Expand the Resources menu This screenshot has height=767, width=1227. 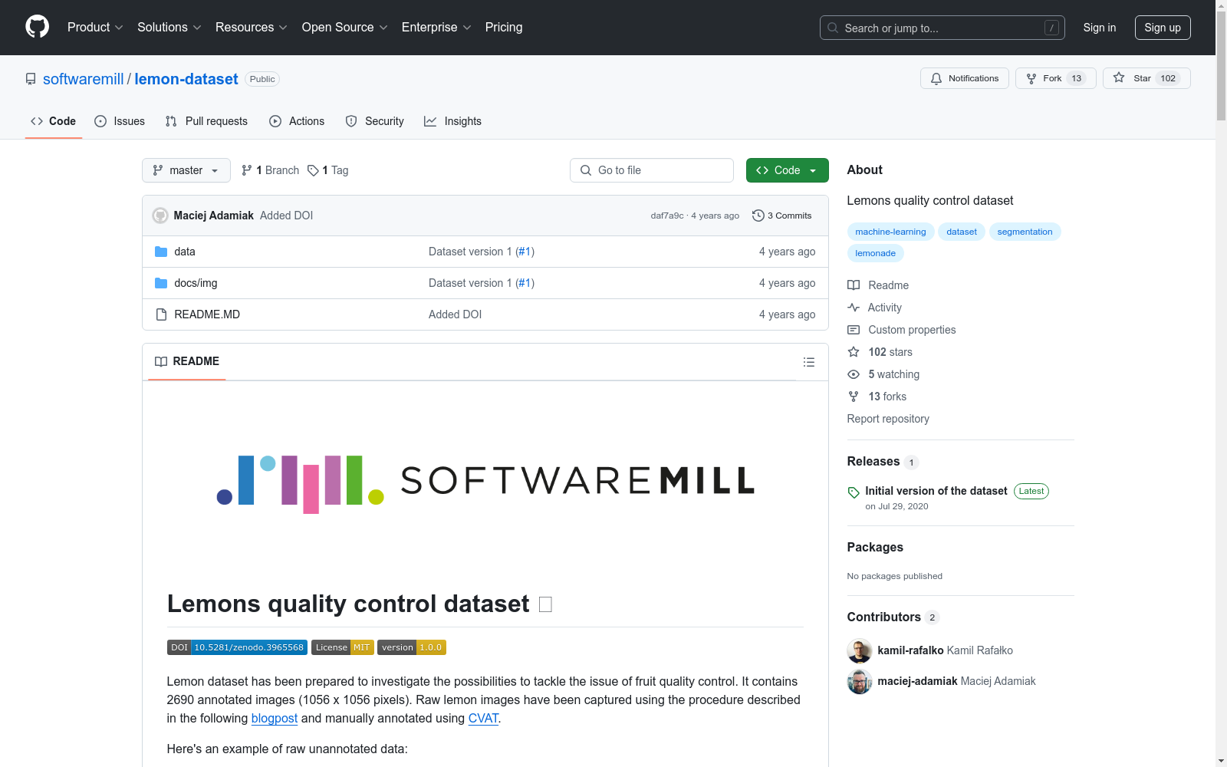[252, 28]
